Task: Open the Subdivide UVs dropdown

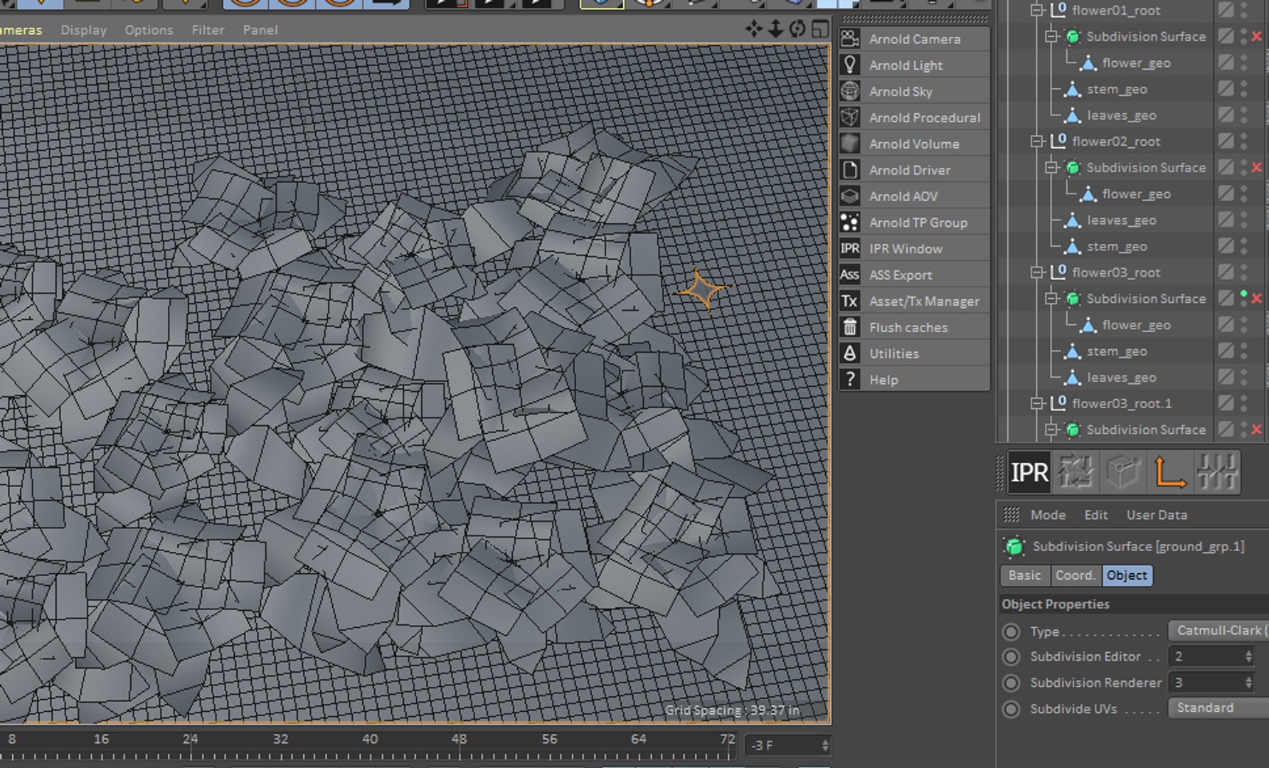Action: click(x=1218, y=708)
